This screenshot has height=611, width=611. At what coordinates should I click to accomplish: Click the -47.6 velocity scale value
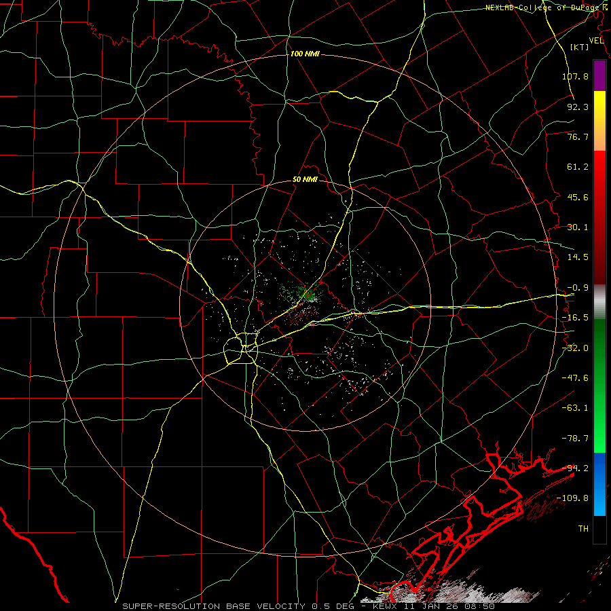(575, 378)
